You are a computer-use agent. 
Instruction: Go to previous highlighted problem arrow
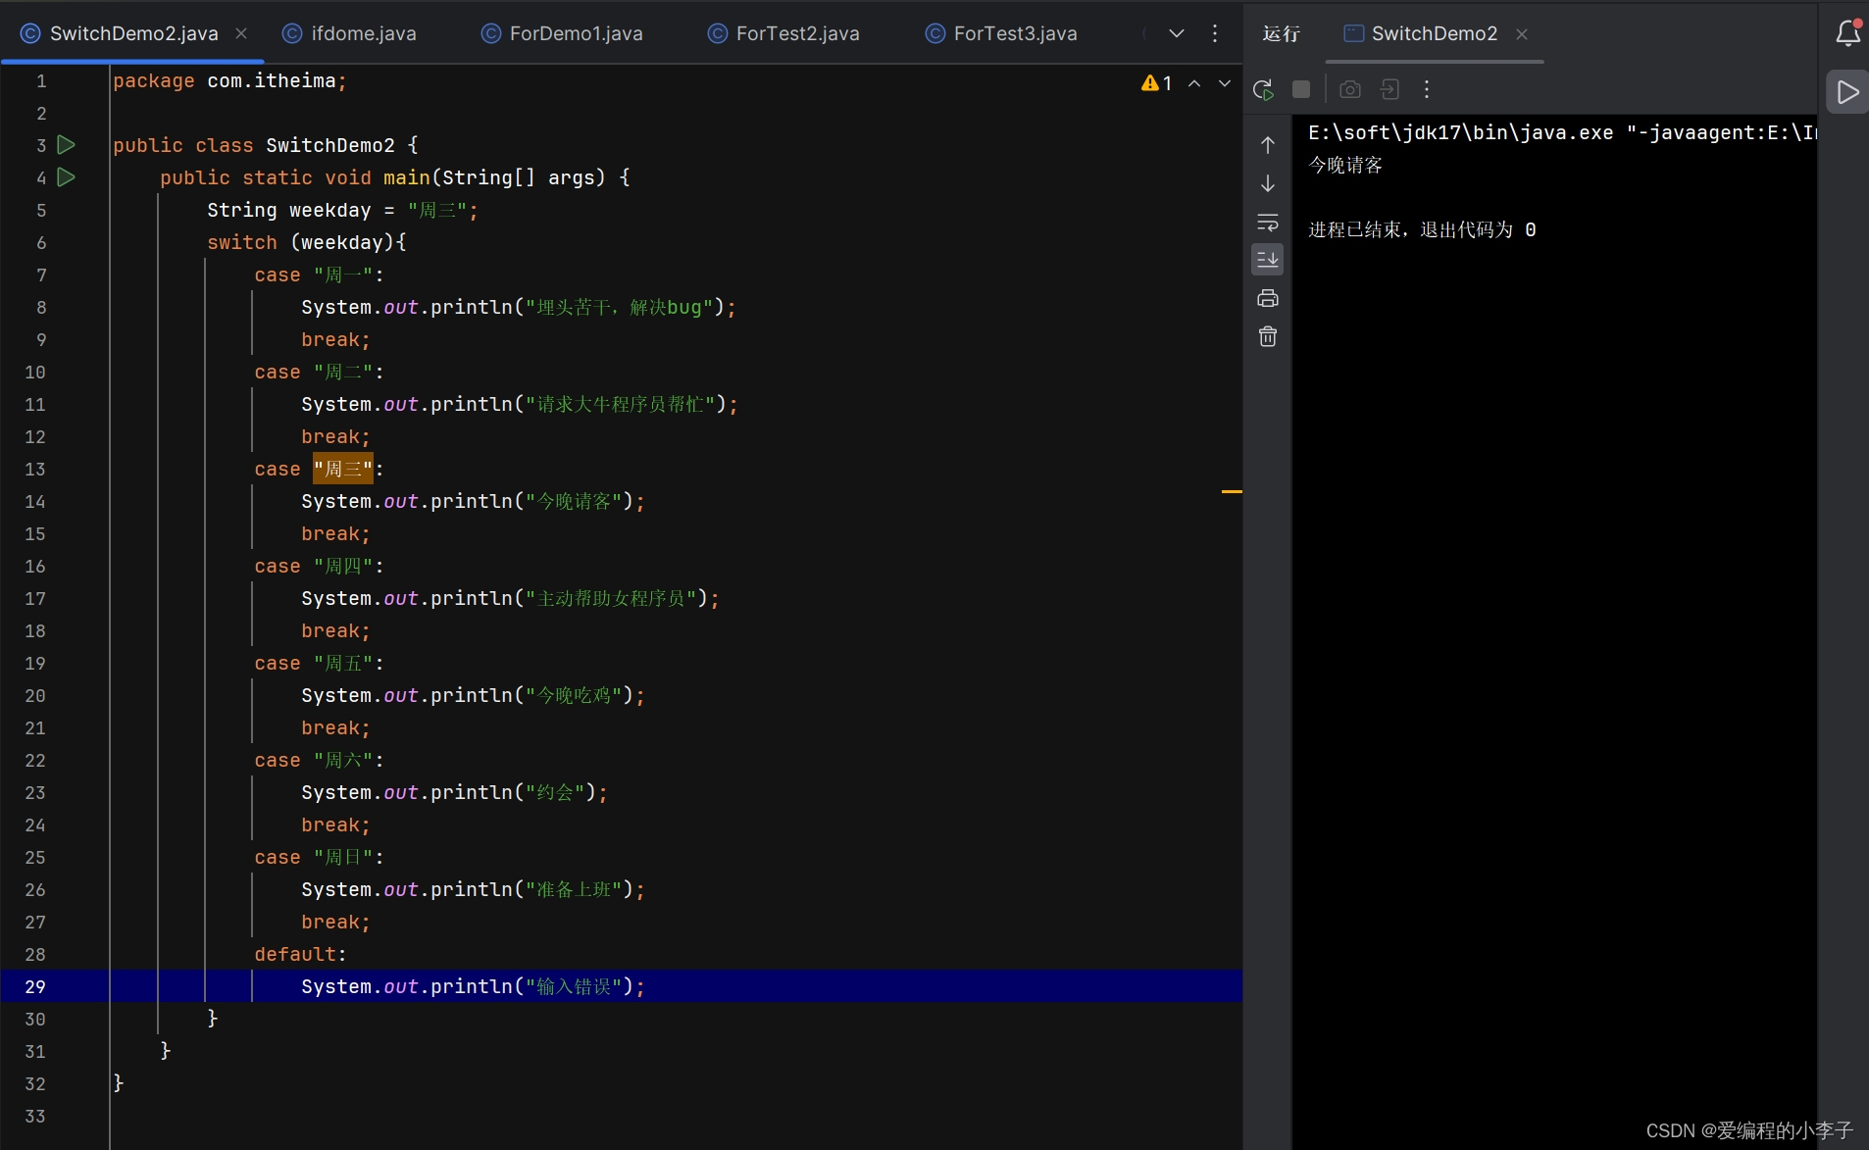tap(1194, 83)
